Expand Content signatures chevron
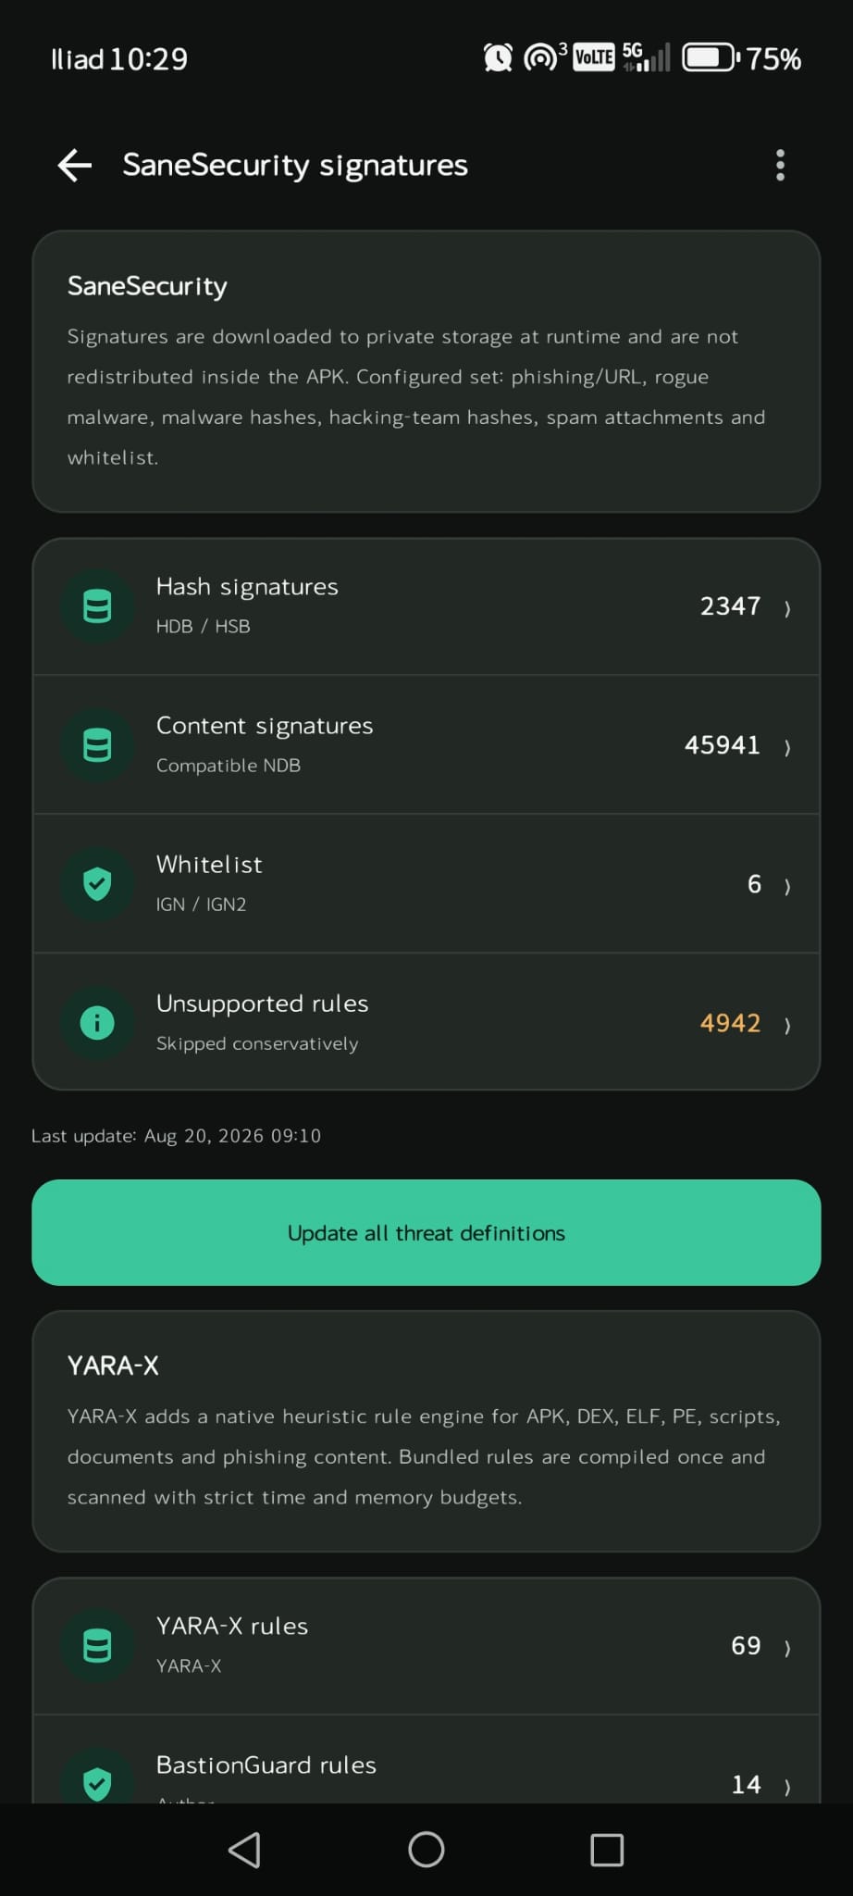The height and width of the screenshot is (1896, 853). coord(787,747)
